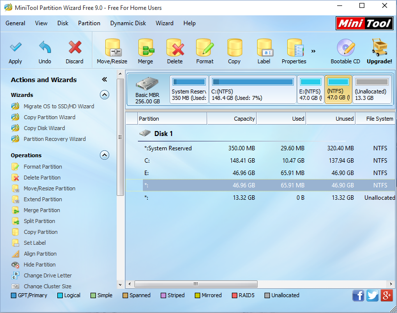The height and width of the screenshot is (313, 397).
Task: Collapse the Operations section
Action: (105, 155)
